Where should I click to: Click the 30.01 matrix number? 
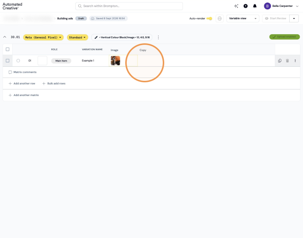[15, 37]
